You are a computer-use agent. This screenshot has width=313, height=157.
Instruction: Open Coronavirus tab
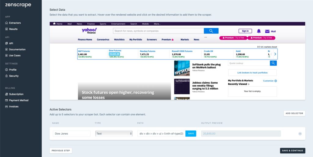pos(103,40)
